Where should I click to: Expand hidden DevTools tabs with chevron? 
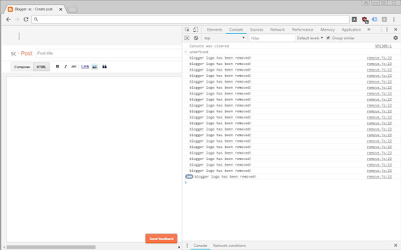pyautogui.click(x=369, y=29)
